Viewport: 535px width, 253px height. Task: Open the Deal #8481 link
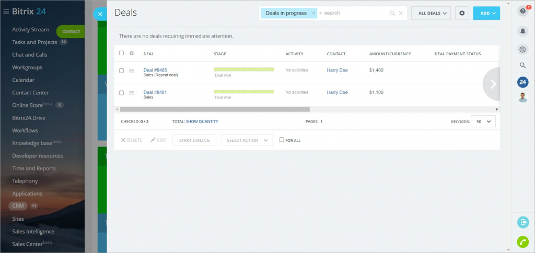[x=155, y=92]
